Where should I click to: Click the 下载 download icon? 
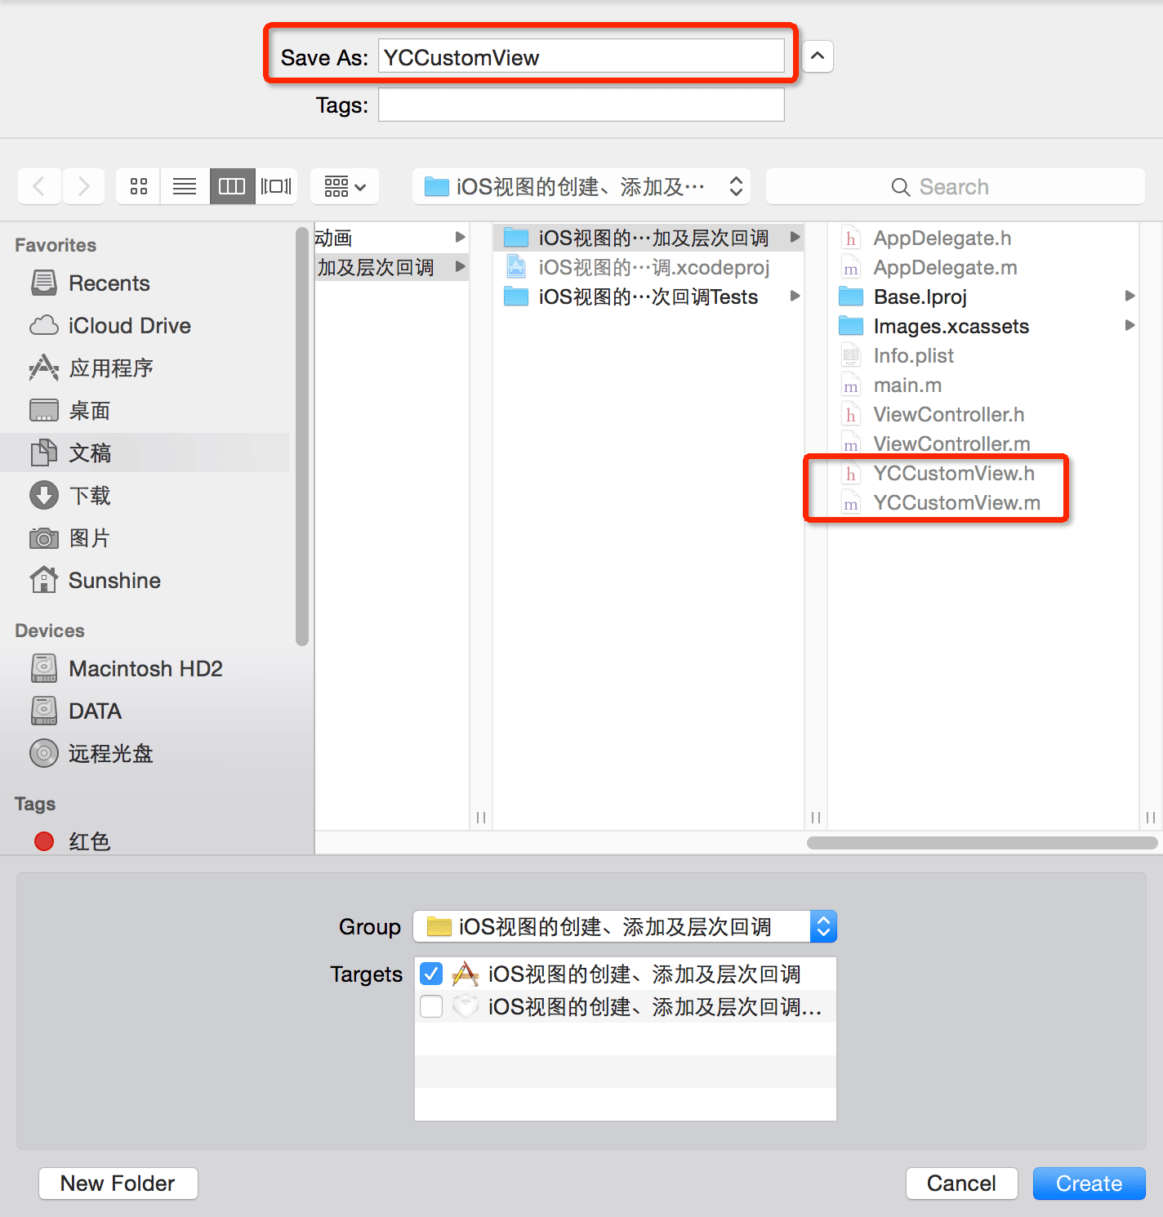pos(44,495)
